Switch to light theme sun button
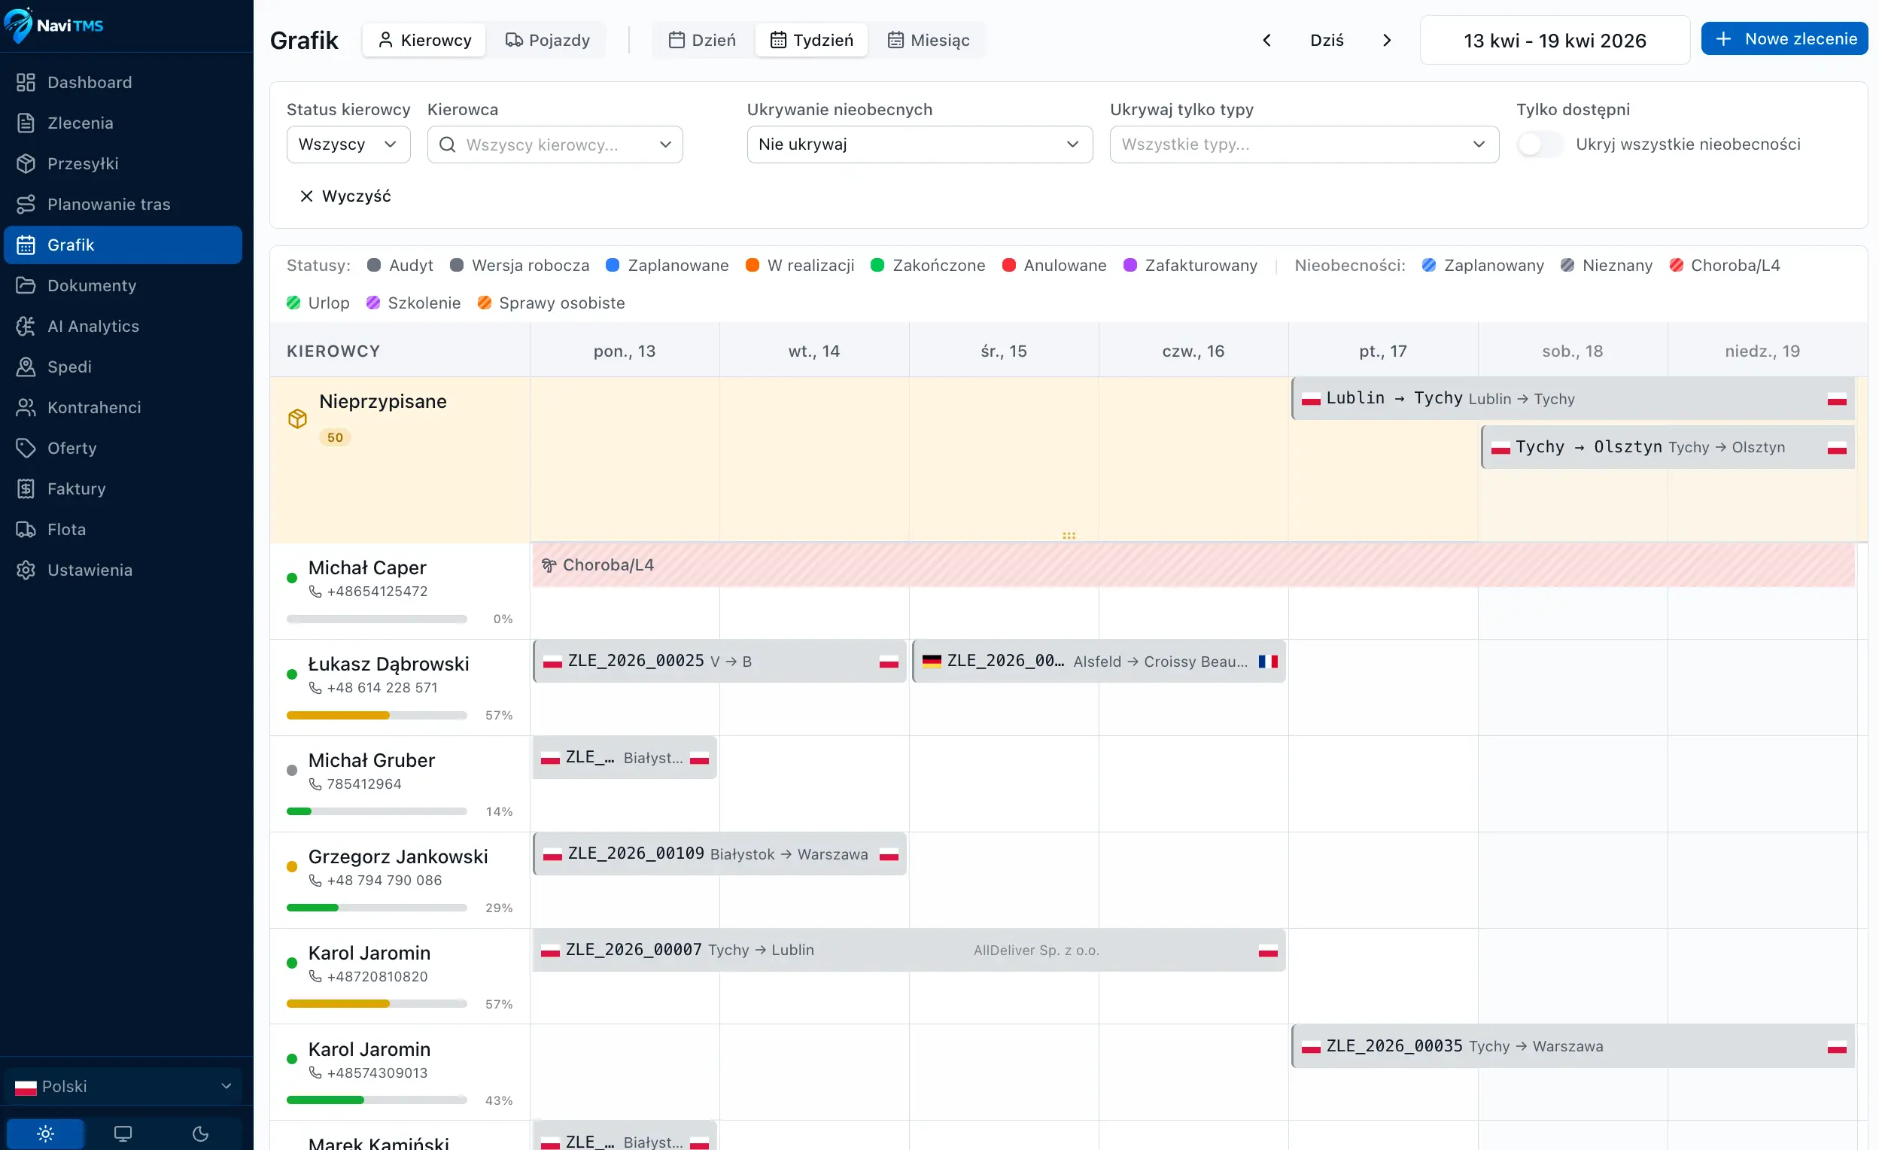 46,1134
